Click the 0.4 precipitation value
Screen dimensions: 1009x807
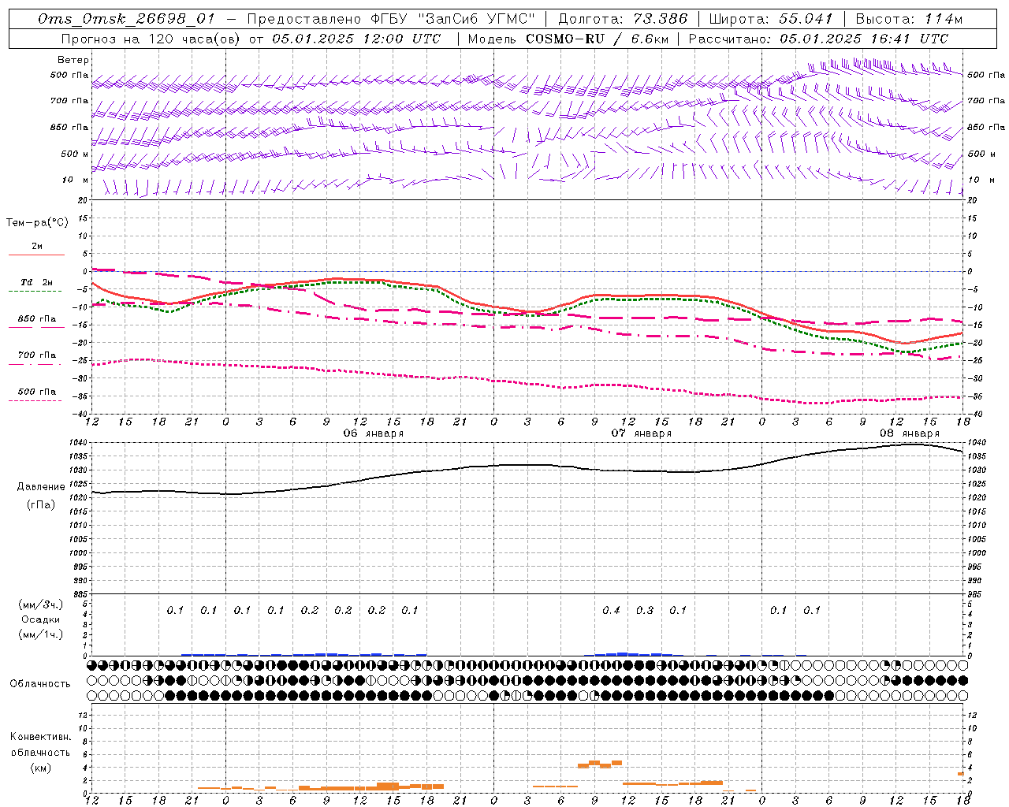[x=611, y=610]
